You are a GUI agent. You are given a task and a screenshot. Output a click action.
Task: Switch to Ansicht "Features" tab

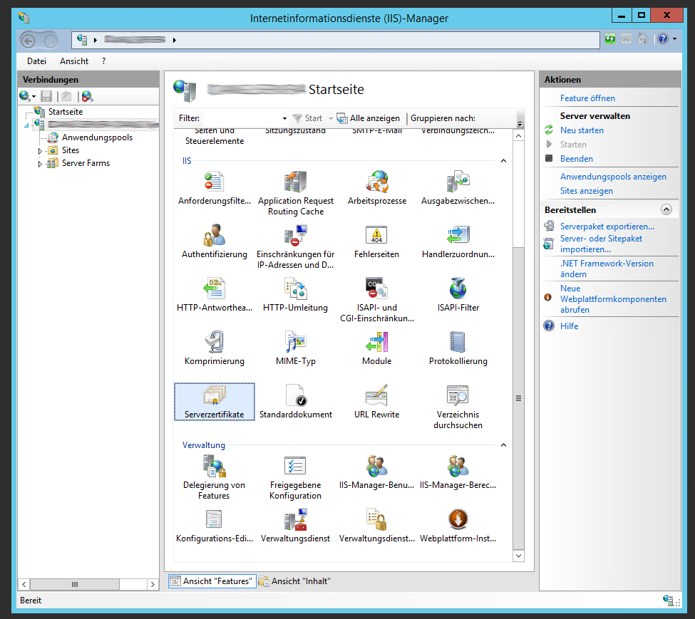(x=212, y=581)
